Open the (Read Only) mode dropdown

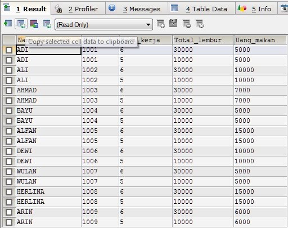(103, 24)
